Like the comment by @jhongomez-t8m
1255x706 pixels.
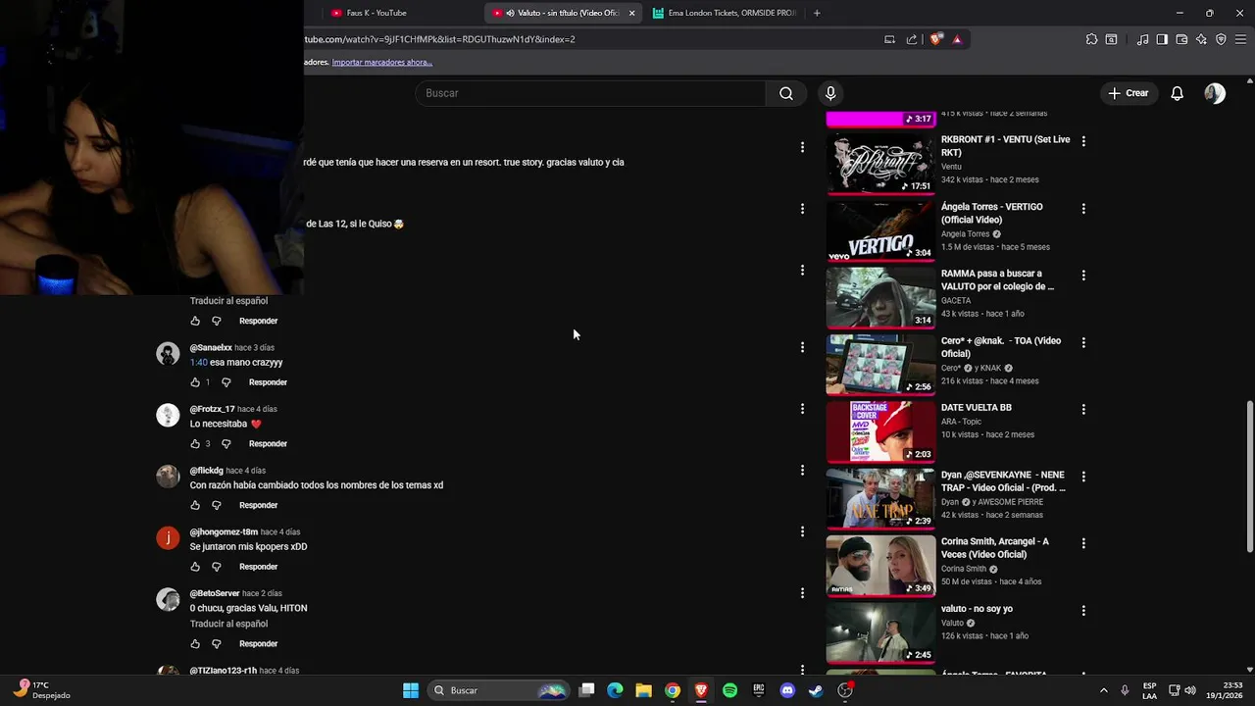pyautogui.click(x=195, y=567)
